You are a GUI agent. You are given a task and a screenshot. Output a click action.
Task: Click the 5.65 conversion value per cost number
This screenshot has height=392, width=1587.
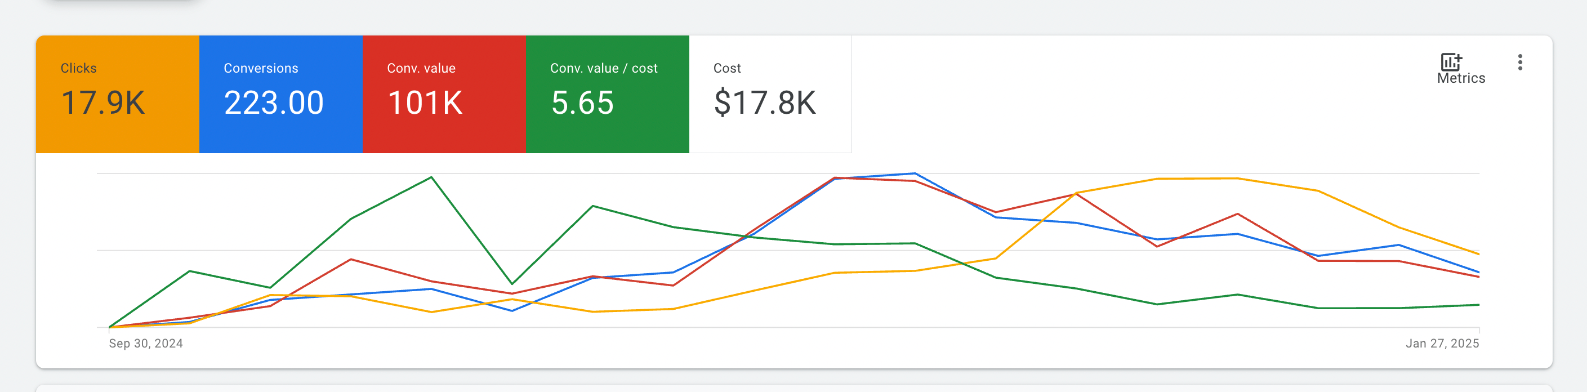pyautogui.click(x=582, y=103)
